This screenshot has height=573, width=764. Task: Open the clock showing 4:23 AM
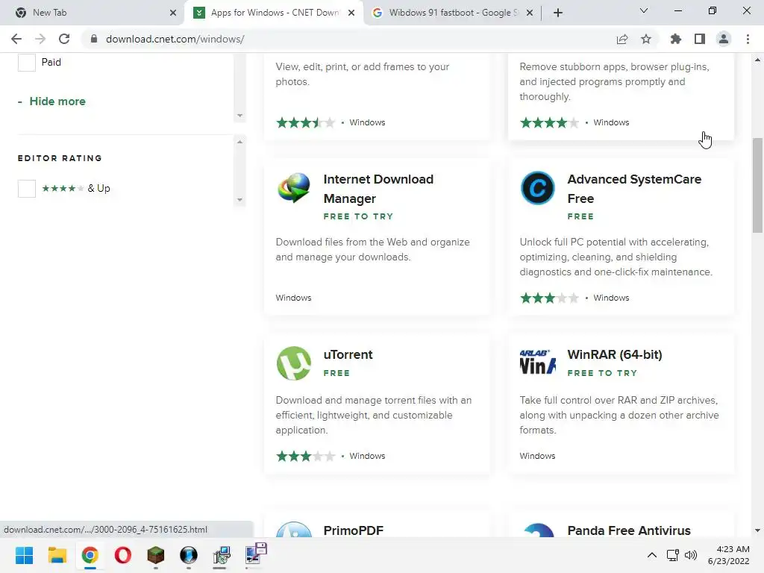pos(729,555)
